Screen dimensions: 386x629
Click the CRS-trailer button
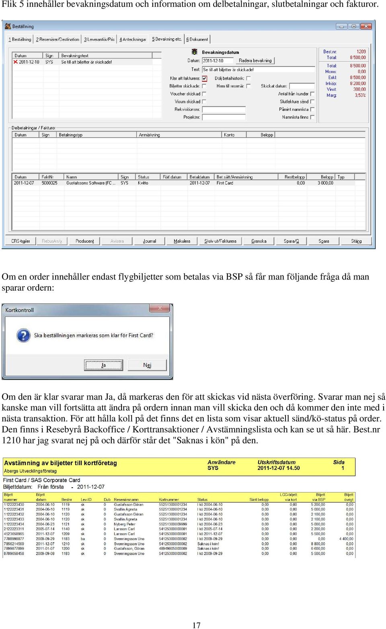21,241
